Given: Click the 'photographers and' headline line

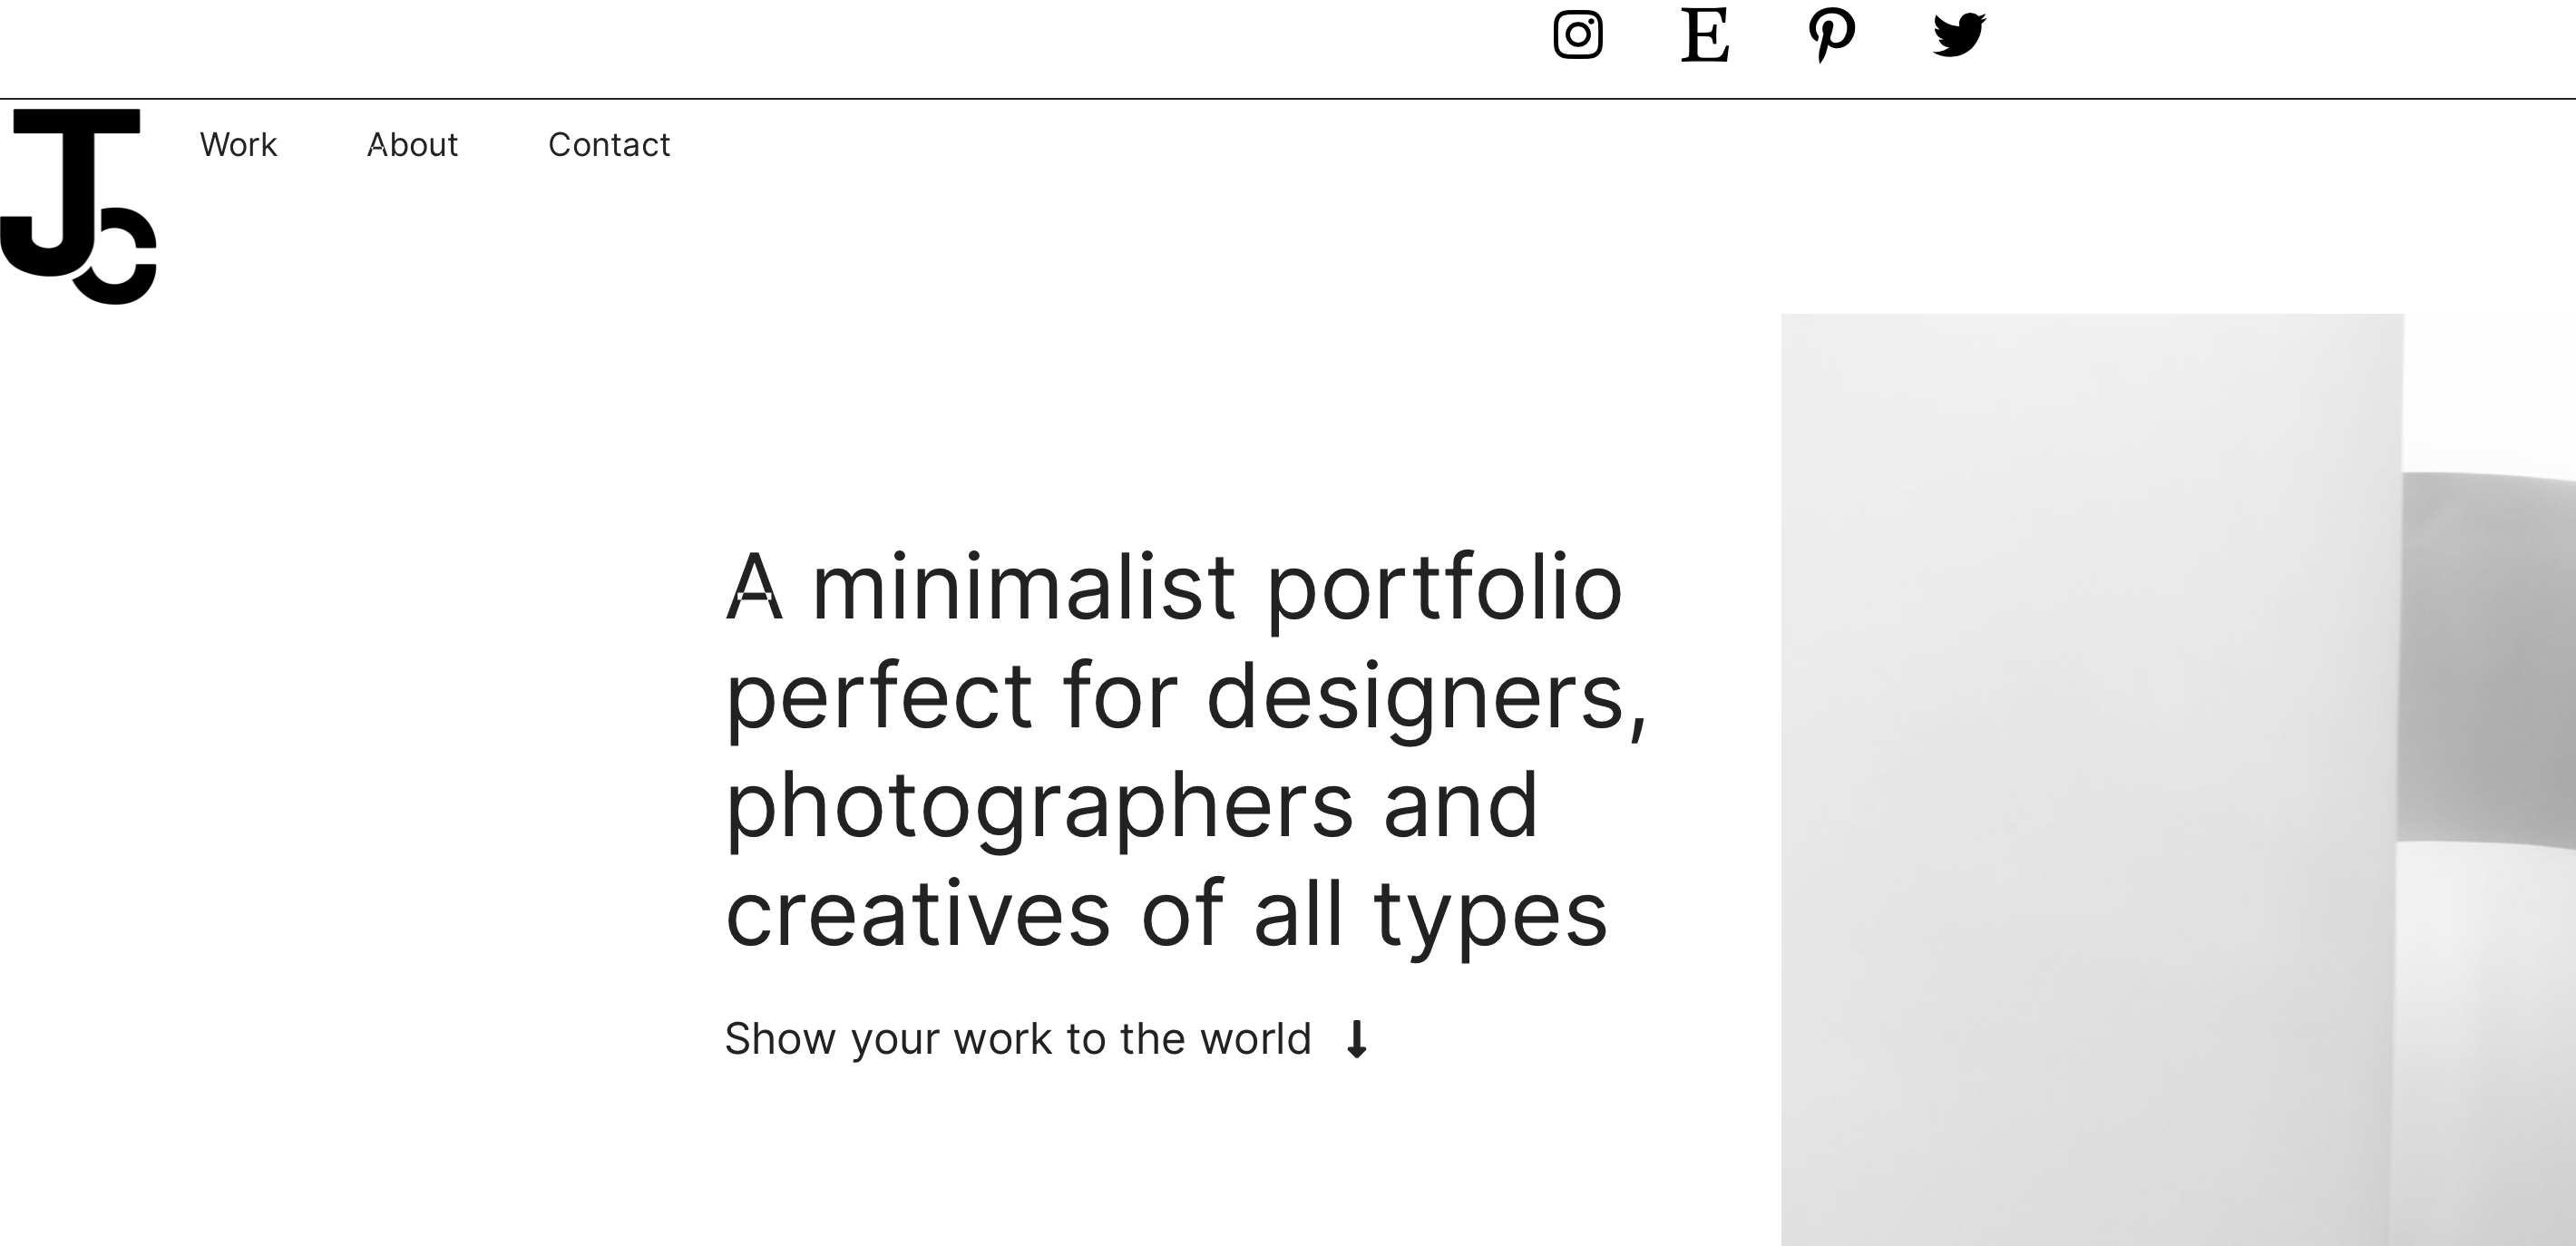Looking at the screenshot, I should coord(1131,806).
